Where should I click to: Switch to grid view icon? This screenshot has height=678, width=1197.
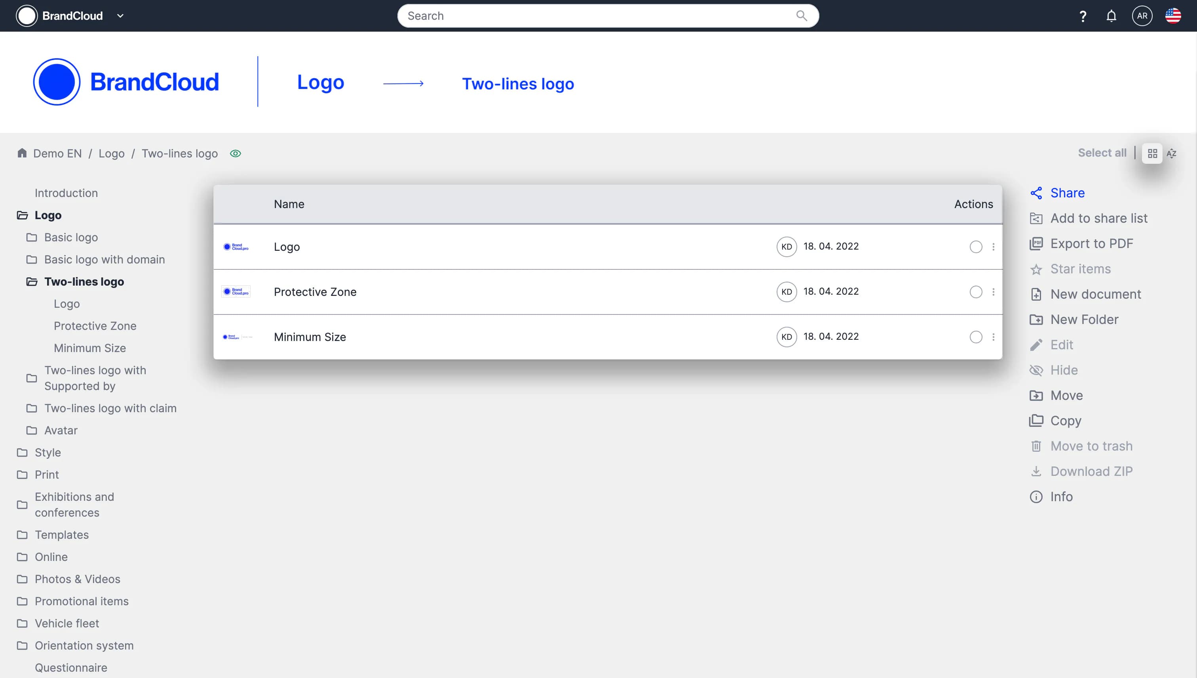tap(1152, 153)
